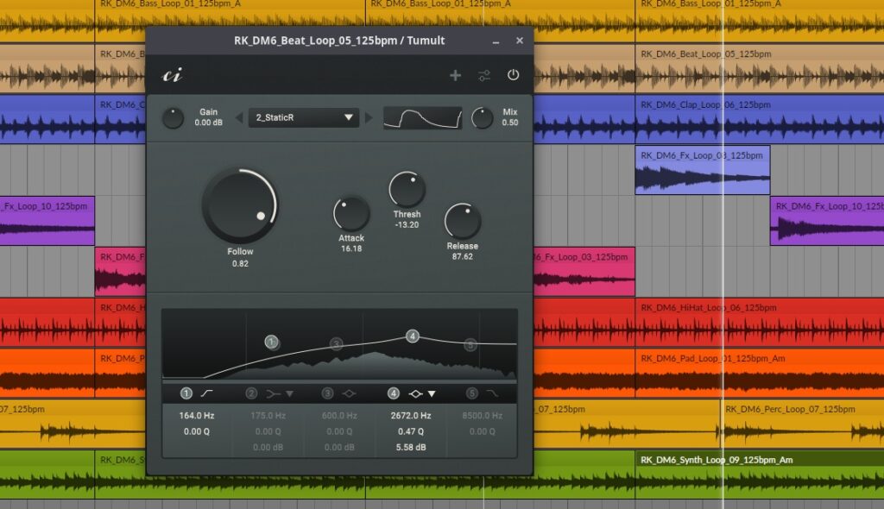Click the envelope curve display next to Mix
Viewport: 884px width, 509px height.
click(x=423, y=118)
